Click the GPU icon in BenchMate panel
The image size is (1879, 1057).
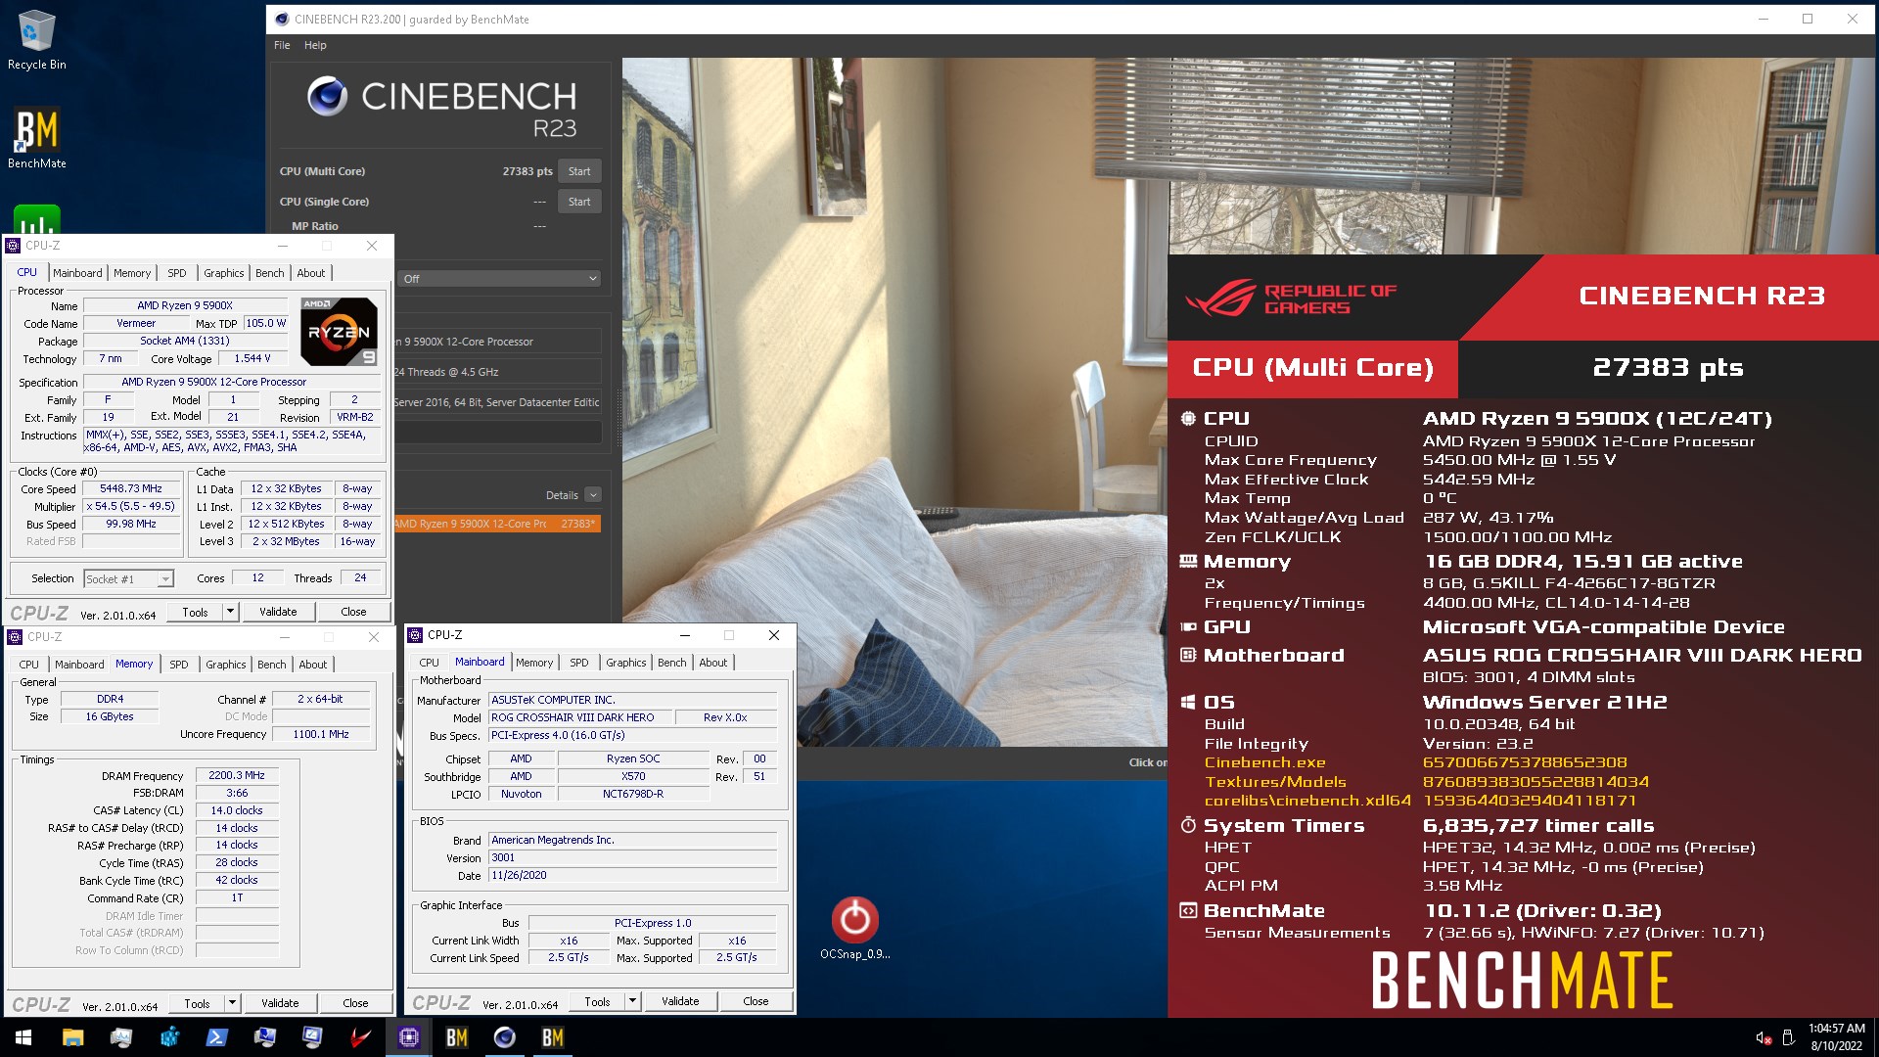tap(1188, 627)
